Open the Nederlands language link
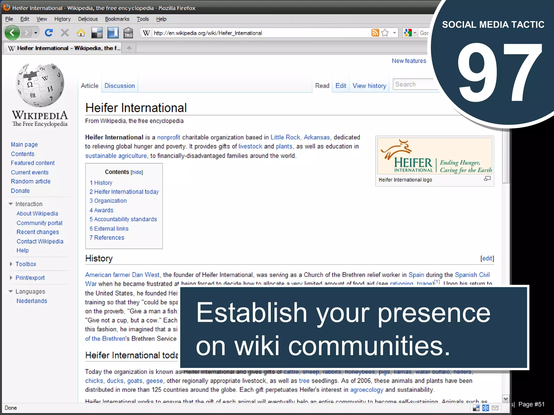The height and width of the screenshot is (415, 554). [32, 301]
